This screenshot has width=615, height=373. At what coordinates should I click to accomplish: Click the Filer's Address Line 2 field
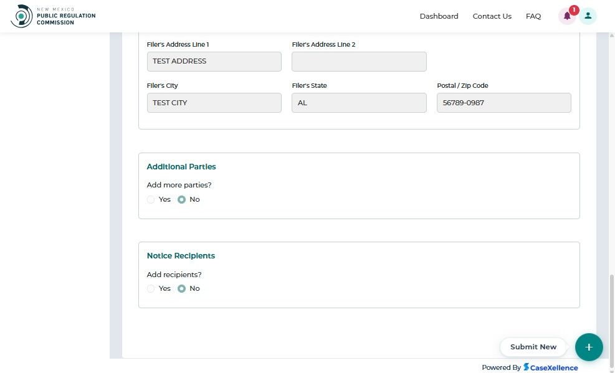(359, 62)
